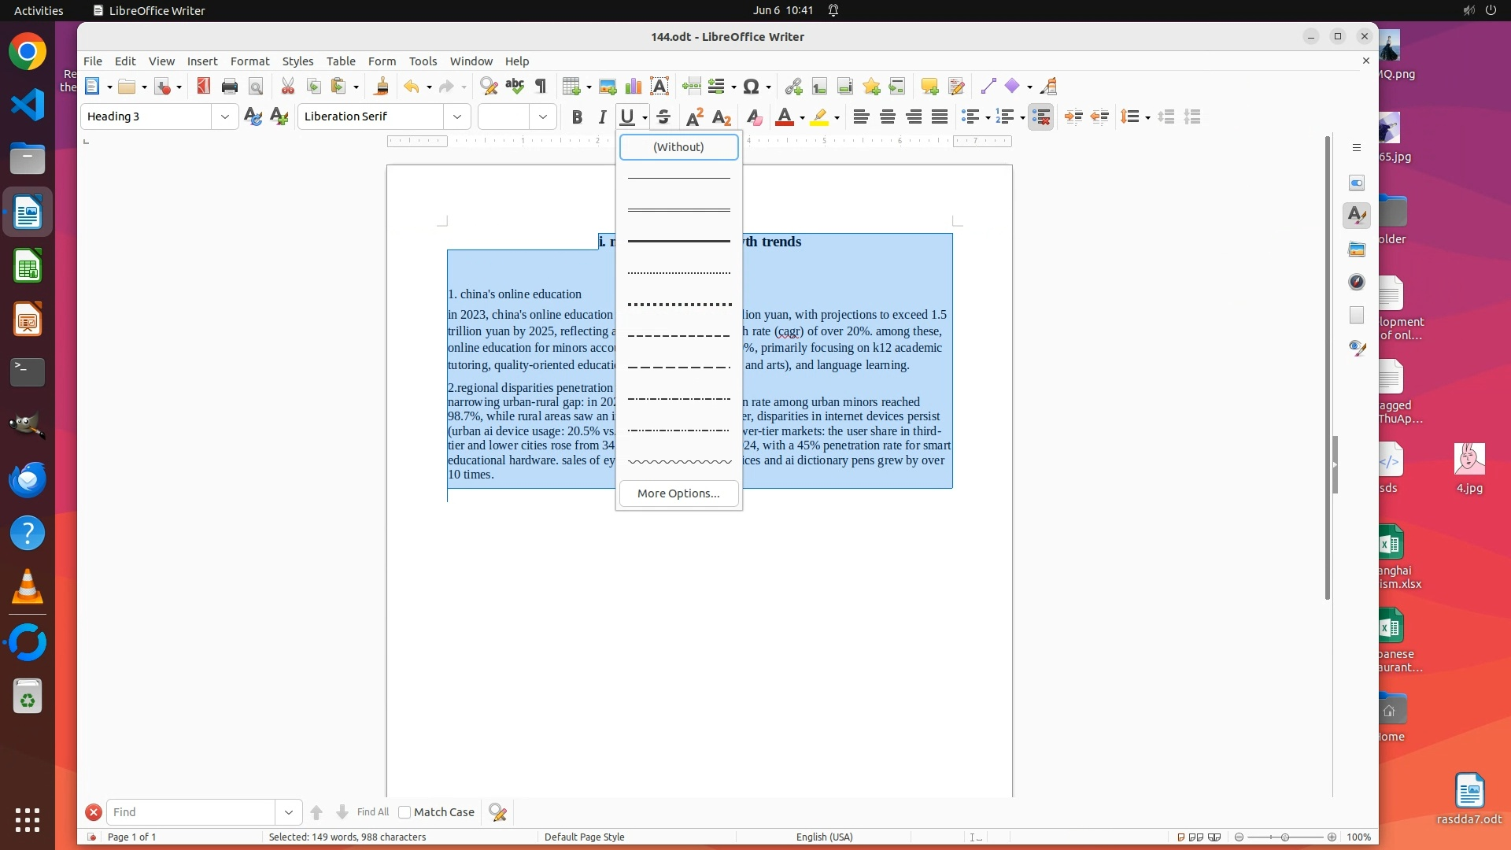Open the Liberation Serif font name dropdown
Screen dimensions: 1511x850
tap(457, 117)
